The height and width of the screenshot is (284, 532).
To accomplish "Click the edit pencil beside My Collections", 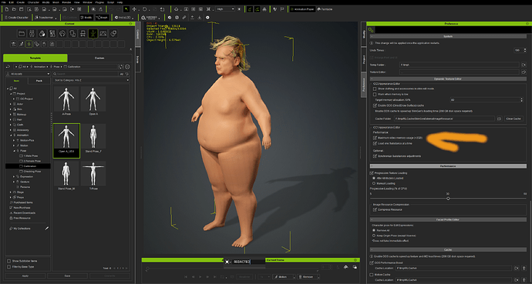I will point(47,229).
